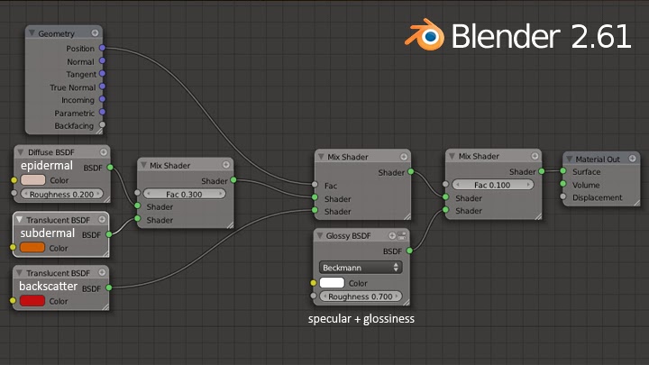The height and width of the screenshot is (365, 649).
Task: Click the Geometry Position output socket
Action: click(x=102, y=48)
